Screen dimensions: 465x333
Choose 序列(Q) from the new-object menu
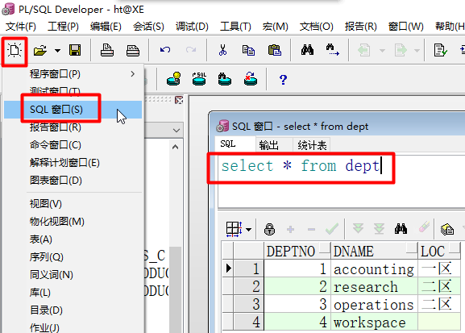click(x=73, y=257)
